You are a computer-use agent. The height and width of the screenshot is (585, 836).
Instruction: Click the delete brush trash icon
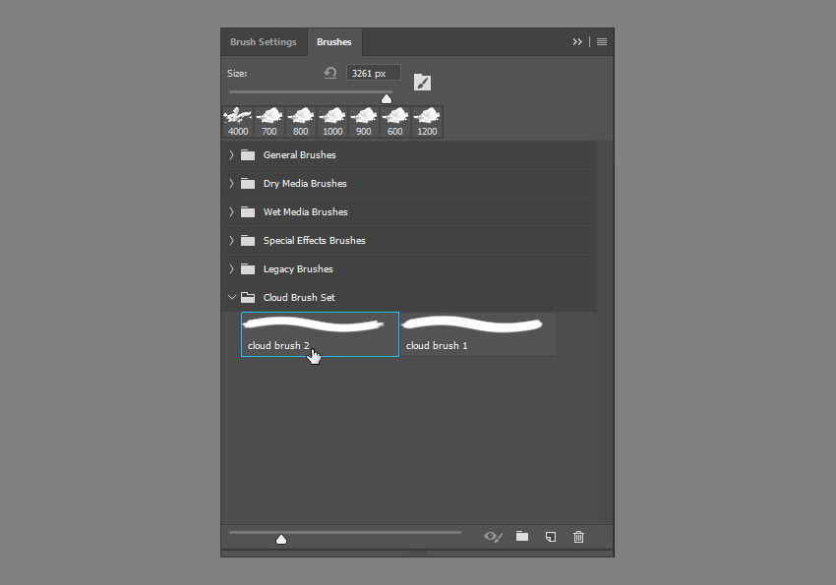coord(578,536)
